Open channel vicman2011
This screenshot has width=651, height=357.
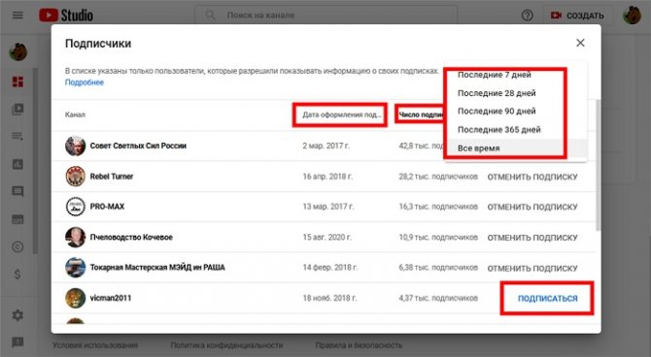point(111,298)
